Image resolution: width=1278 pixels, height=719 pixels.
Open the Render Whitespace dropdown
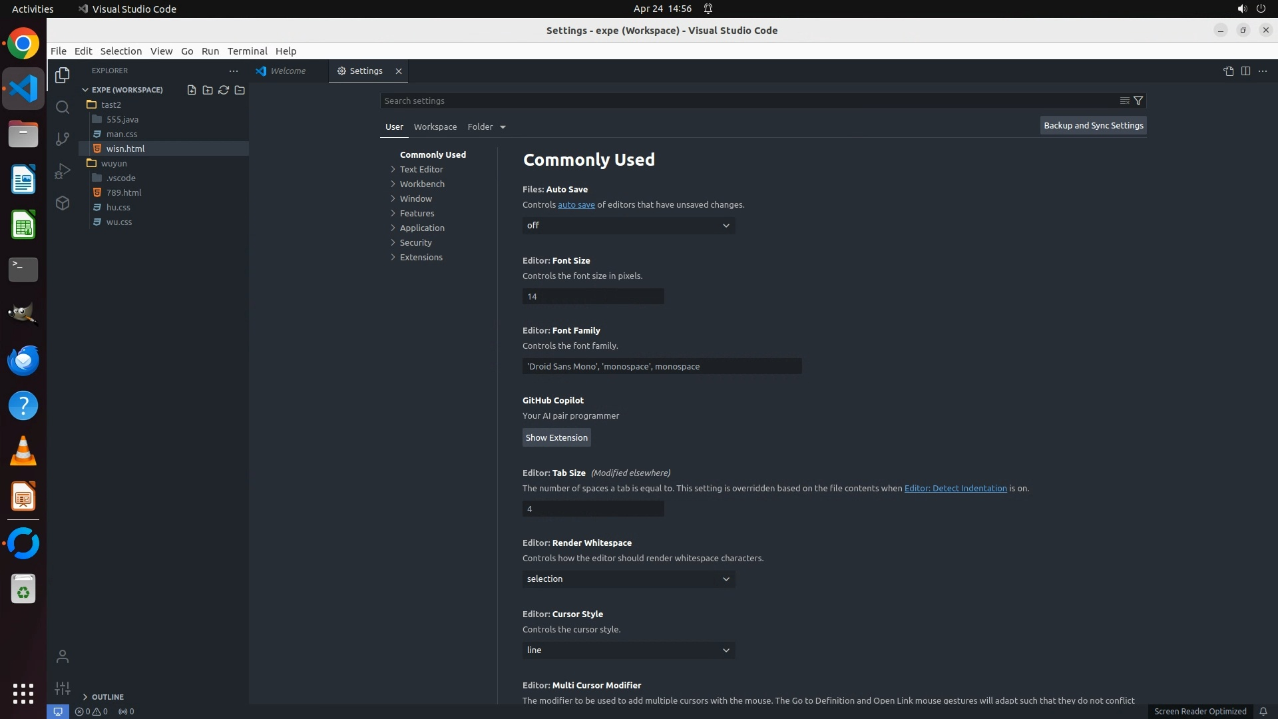[x=628, y=579]
